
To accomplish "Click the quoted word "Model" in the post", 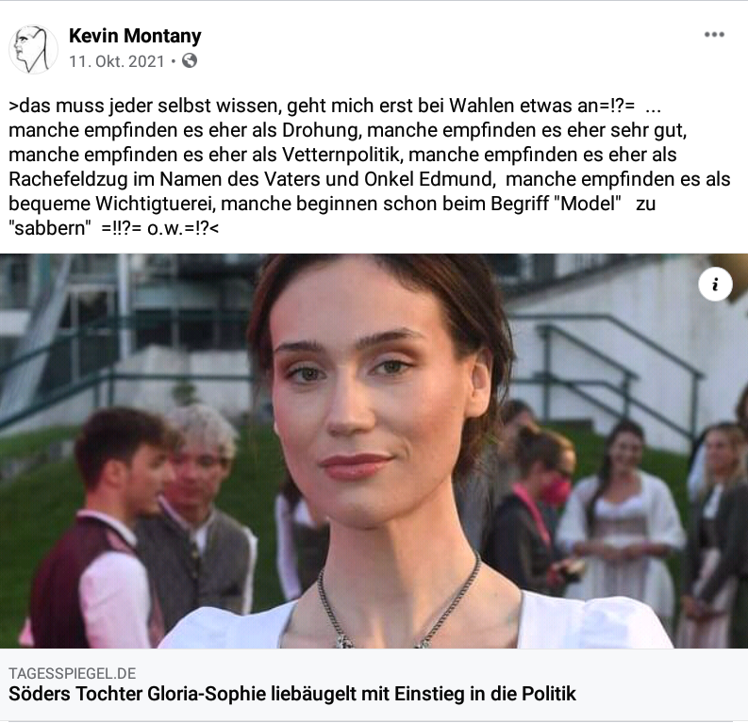I will pyautogui.click(x=588, y=204).
